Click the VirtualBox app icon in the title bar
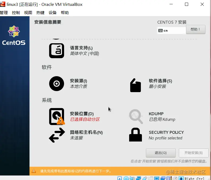Image resolution: width=211 pixels, height=180 pixels. (3, 4)
